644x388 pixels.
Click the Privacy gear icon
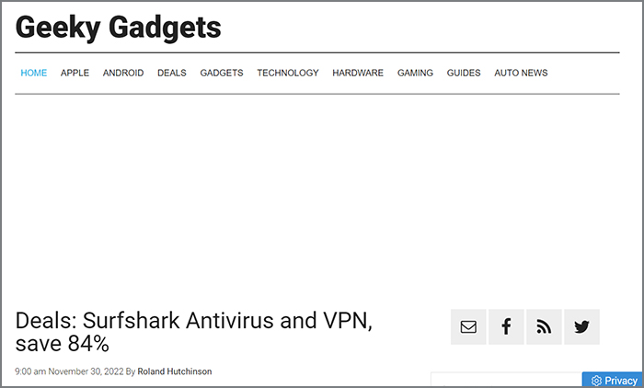(x=596, y=381)
